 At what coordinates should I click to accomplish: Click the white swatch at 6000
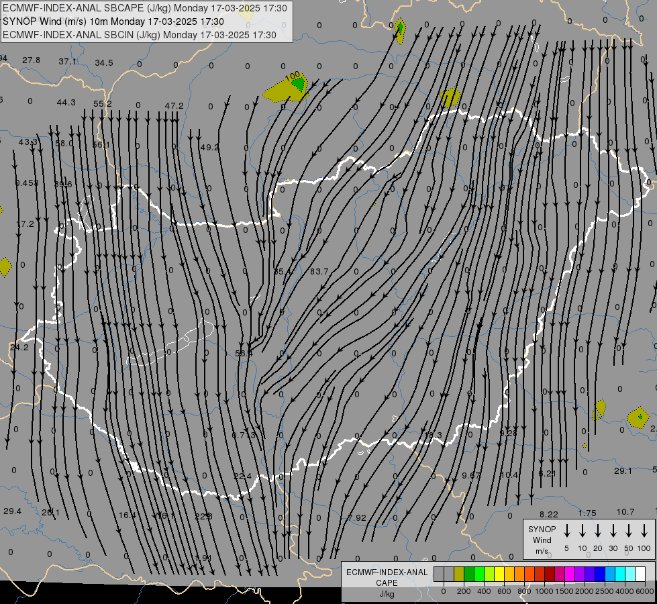click(x=640, y=574)
